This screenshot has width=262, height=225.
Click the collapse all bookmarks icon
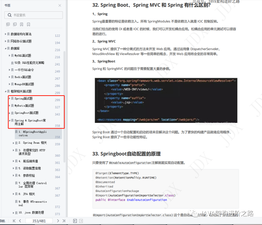[x=15, y=24]
